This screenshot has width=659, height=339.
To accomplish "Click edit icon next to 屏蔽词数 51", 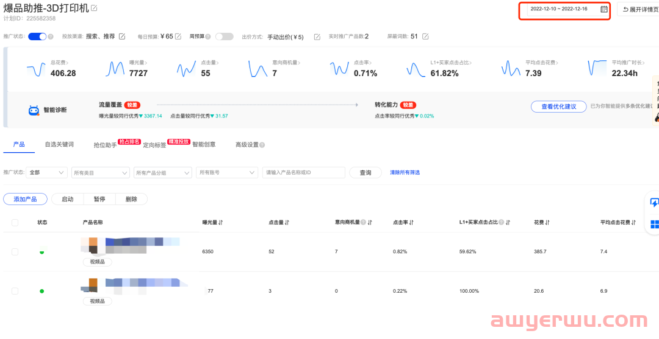I will coord(425,37).
